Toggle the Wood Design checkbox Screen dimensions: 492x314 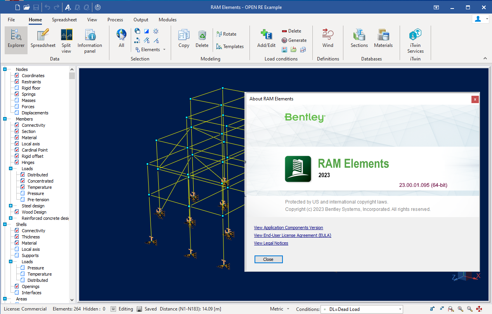(x=17, y=212)
